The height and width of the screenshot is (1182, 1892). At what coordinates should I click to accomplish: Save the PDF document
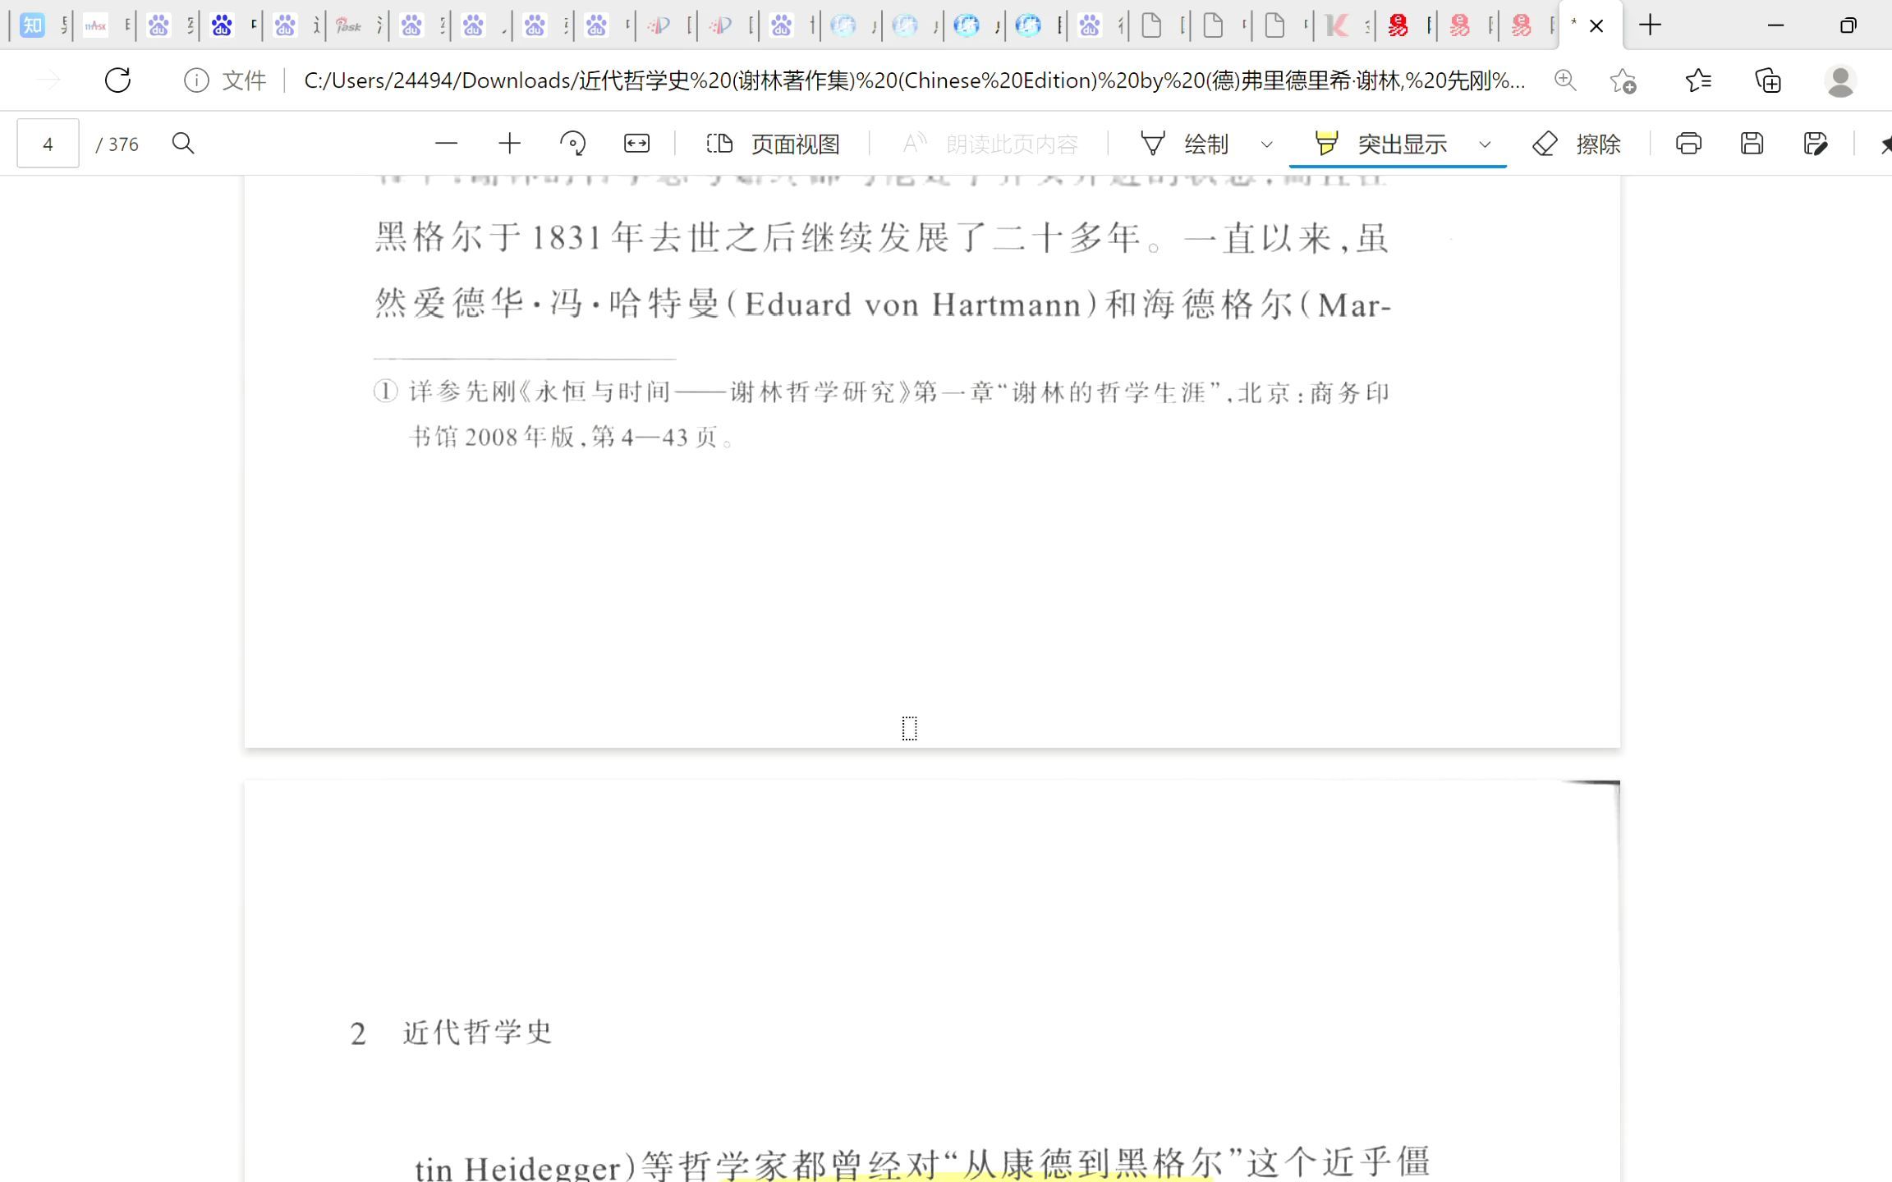tap(1752, 144)
